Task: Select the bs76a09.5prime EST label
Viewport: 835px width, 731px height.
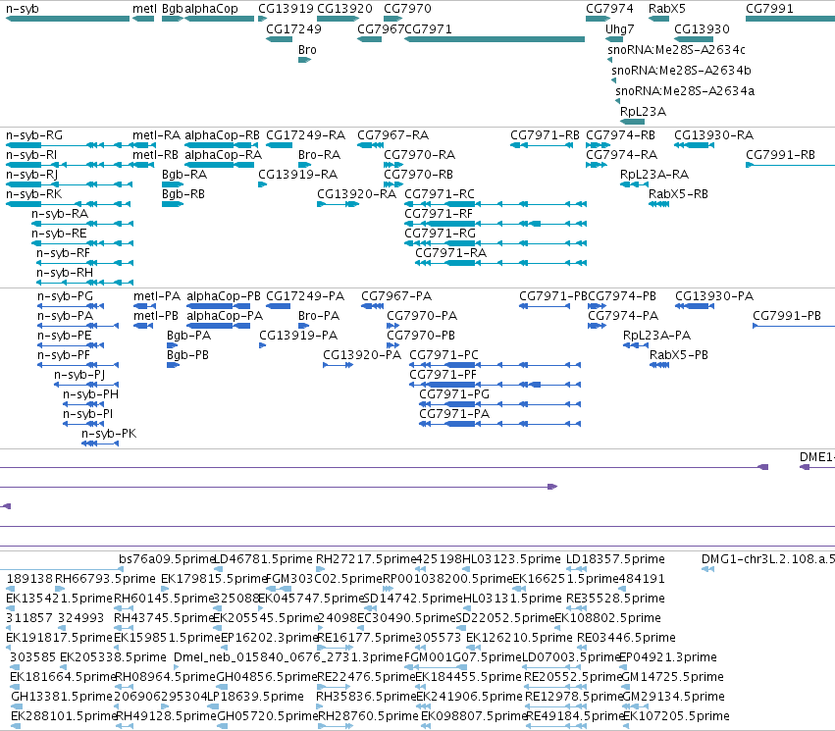Action: tap(166, 559)
